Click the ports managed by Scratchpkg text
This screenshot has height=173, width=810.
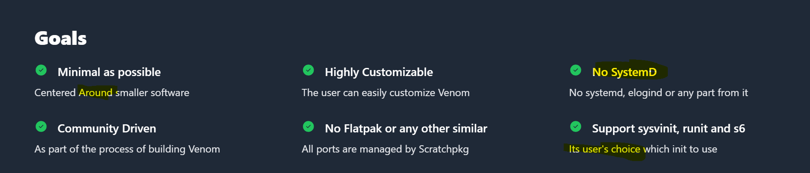pyautogui.click(x=385, y=149)
